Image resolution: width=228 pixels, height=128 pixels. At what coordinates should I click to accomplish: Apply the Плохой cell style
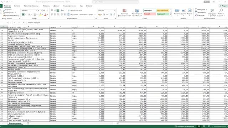click(x=150, y=14)
